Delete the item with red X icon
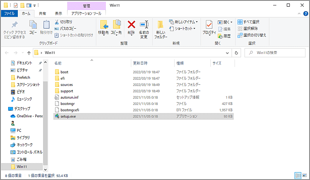The image size is (310, 180). coord(131,27)
